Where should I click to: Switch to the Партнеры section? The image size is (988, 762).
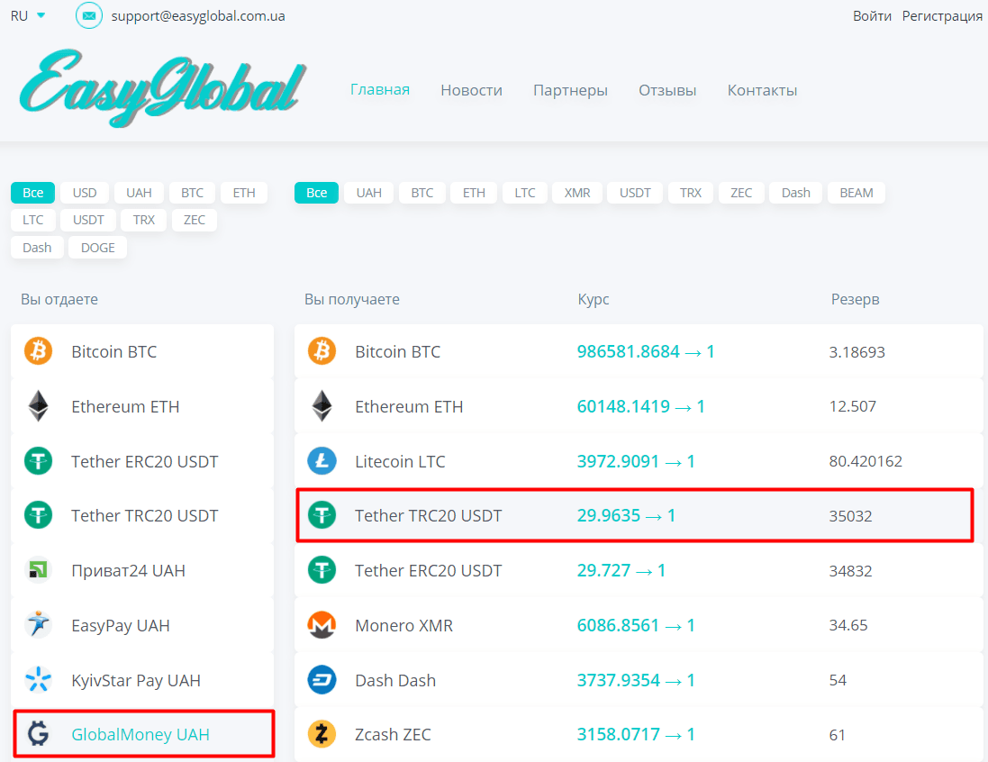coord(570,90)
